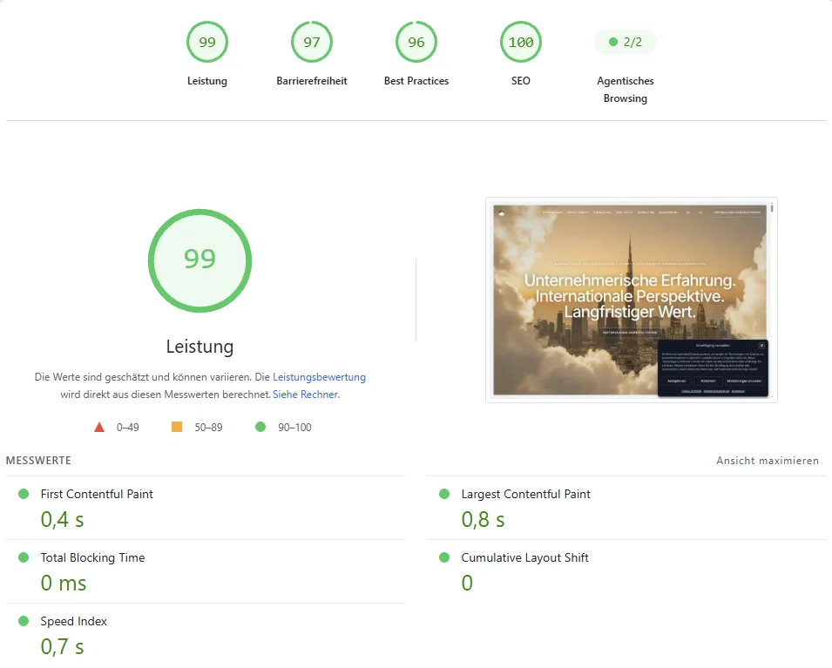The width and height of the screenshot is (832, 668).
Task: Select the First Contentful Paint metric
Action: pos(206,509)
